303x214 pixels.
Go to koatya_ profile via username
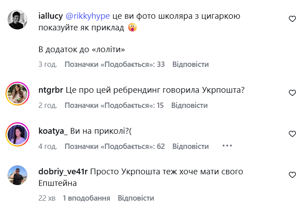pyautogui.click(x=53, y=131)
